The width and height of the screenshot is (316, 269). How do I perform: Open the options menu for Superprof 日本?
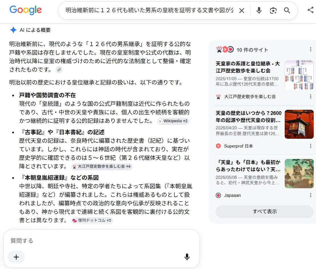tap(310, 146)
